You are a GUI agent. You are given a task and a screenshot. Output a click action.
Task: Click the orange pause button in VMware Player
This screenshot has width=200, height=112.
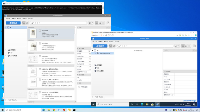point(102,35)
